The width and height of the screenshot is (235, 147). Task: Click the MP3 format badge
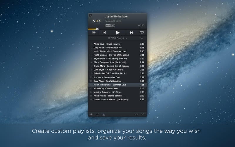coord(108,26)
